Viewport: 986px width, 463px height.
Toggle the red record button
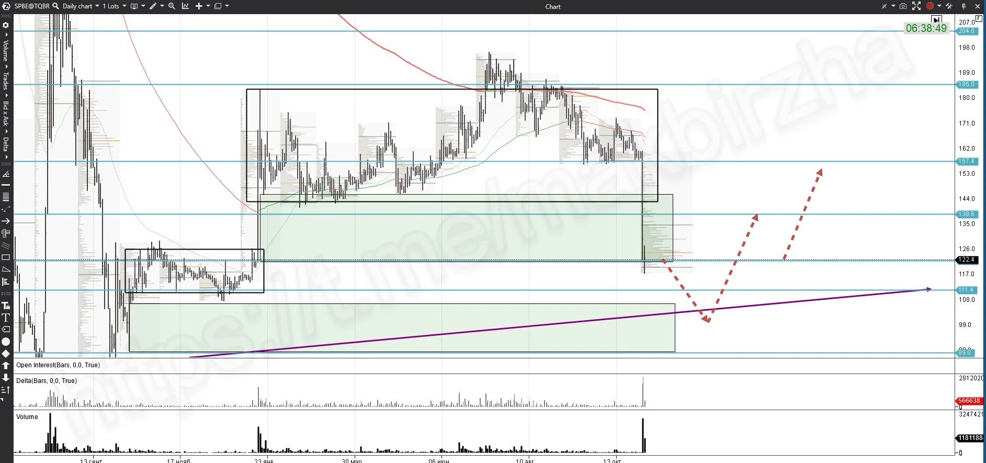tap(930, 6)
